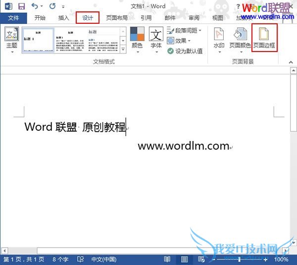Open the 主题 themes button

tap(12, 40)
